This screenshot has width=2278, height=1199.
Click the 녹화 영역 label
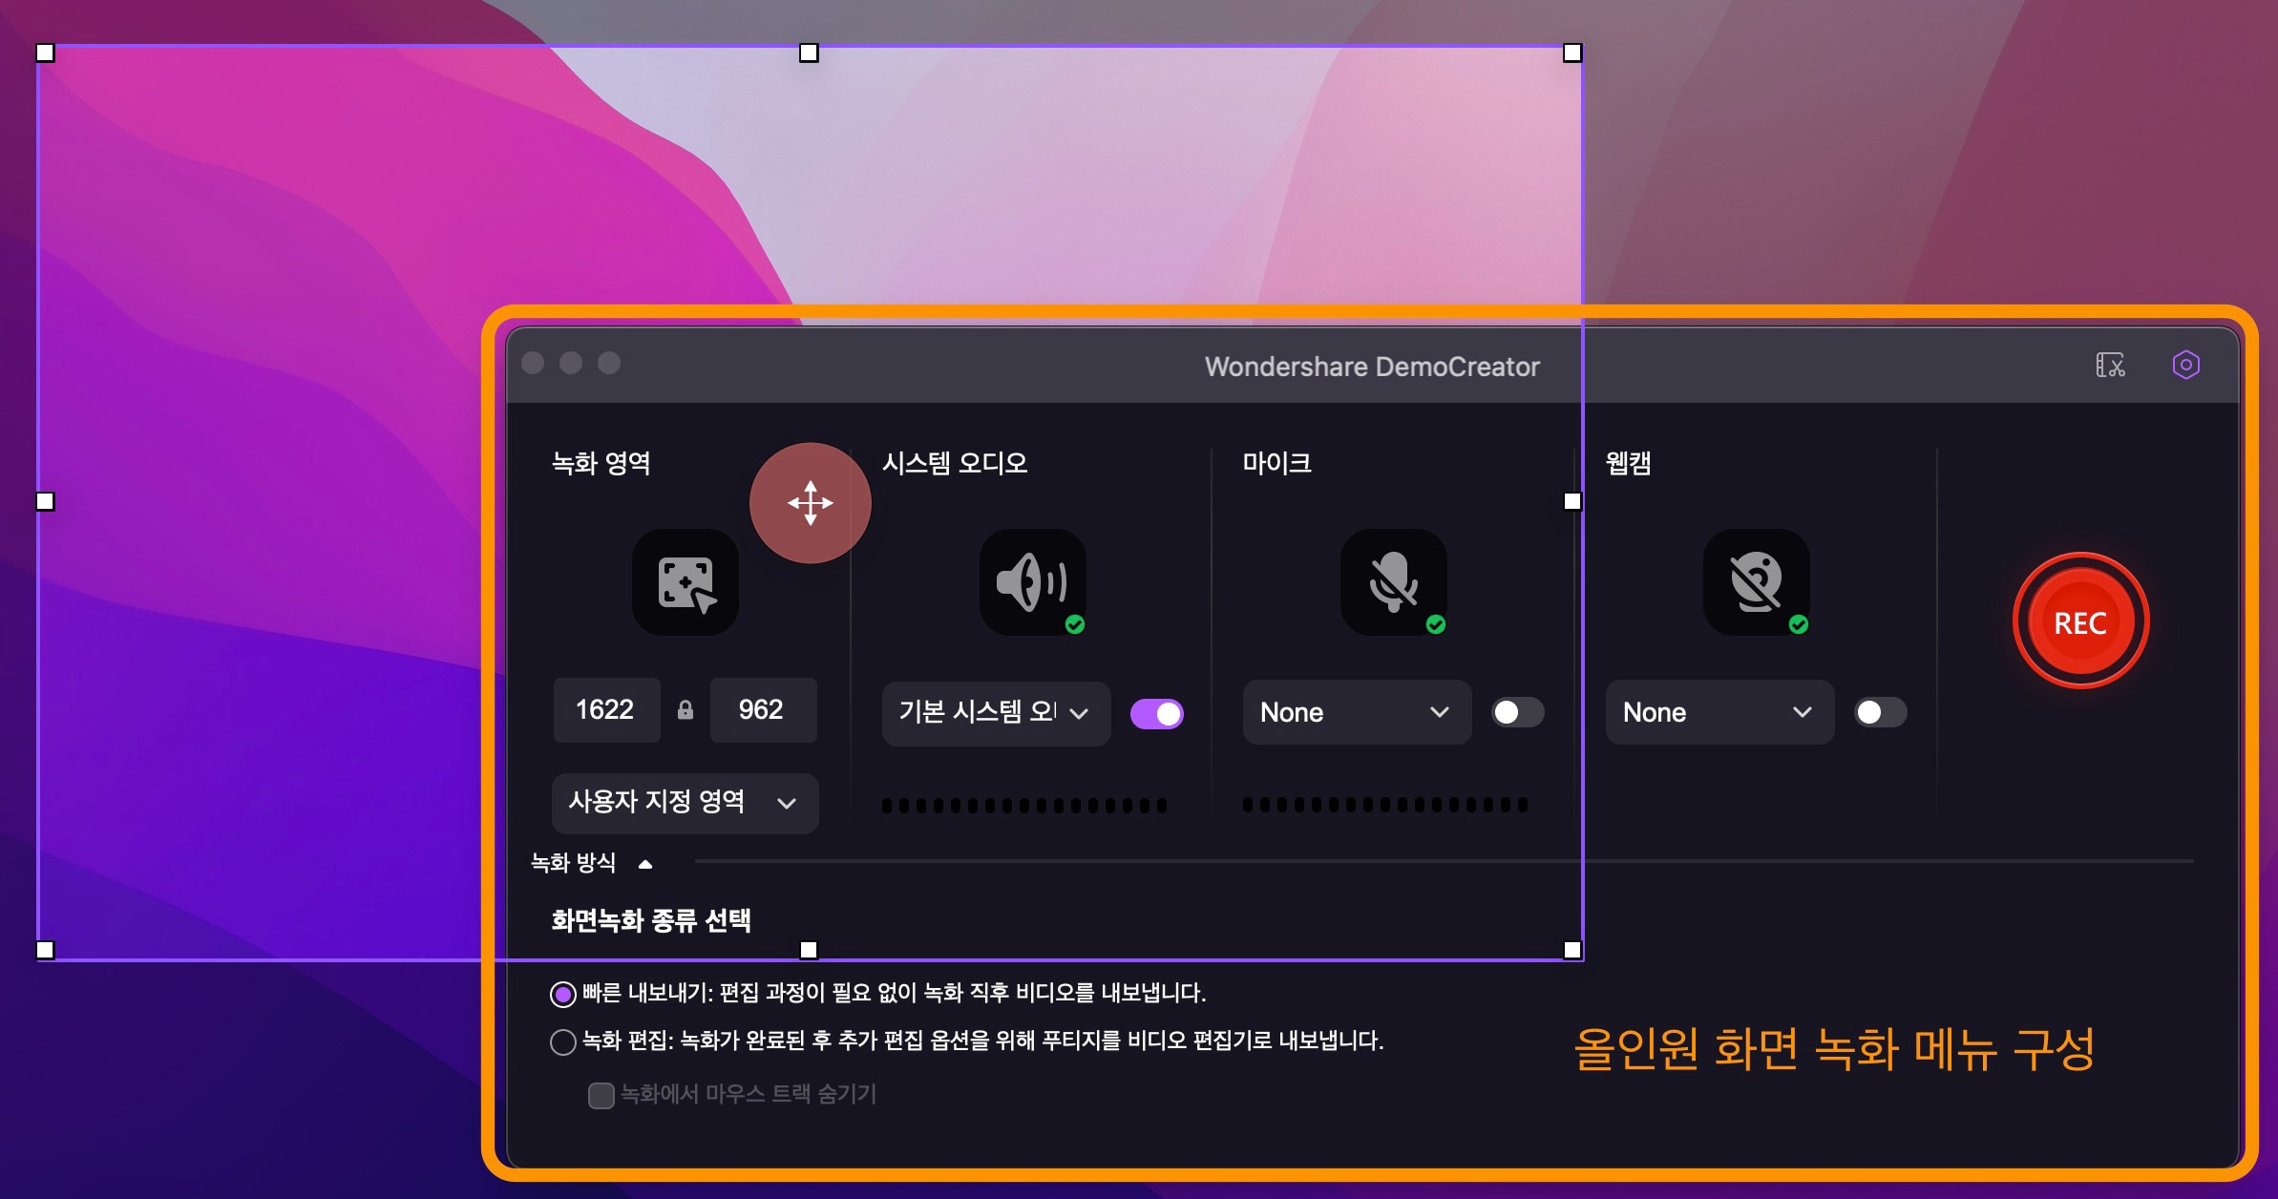(x=601, y=463)
